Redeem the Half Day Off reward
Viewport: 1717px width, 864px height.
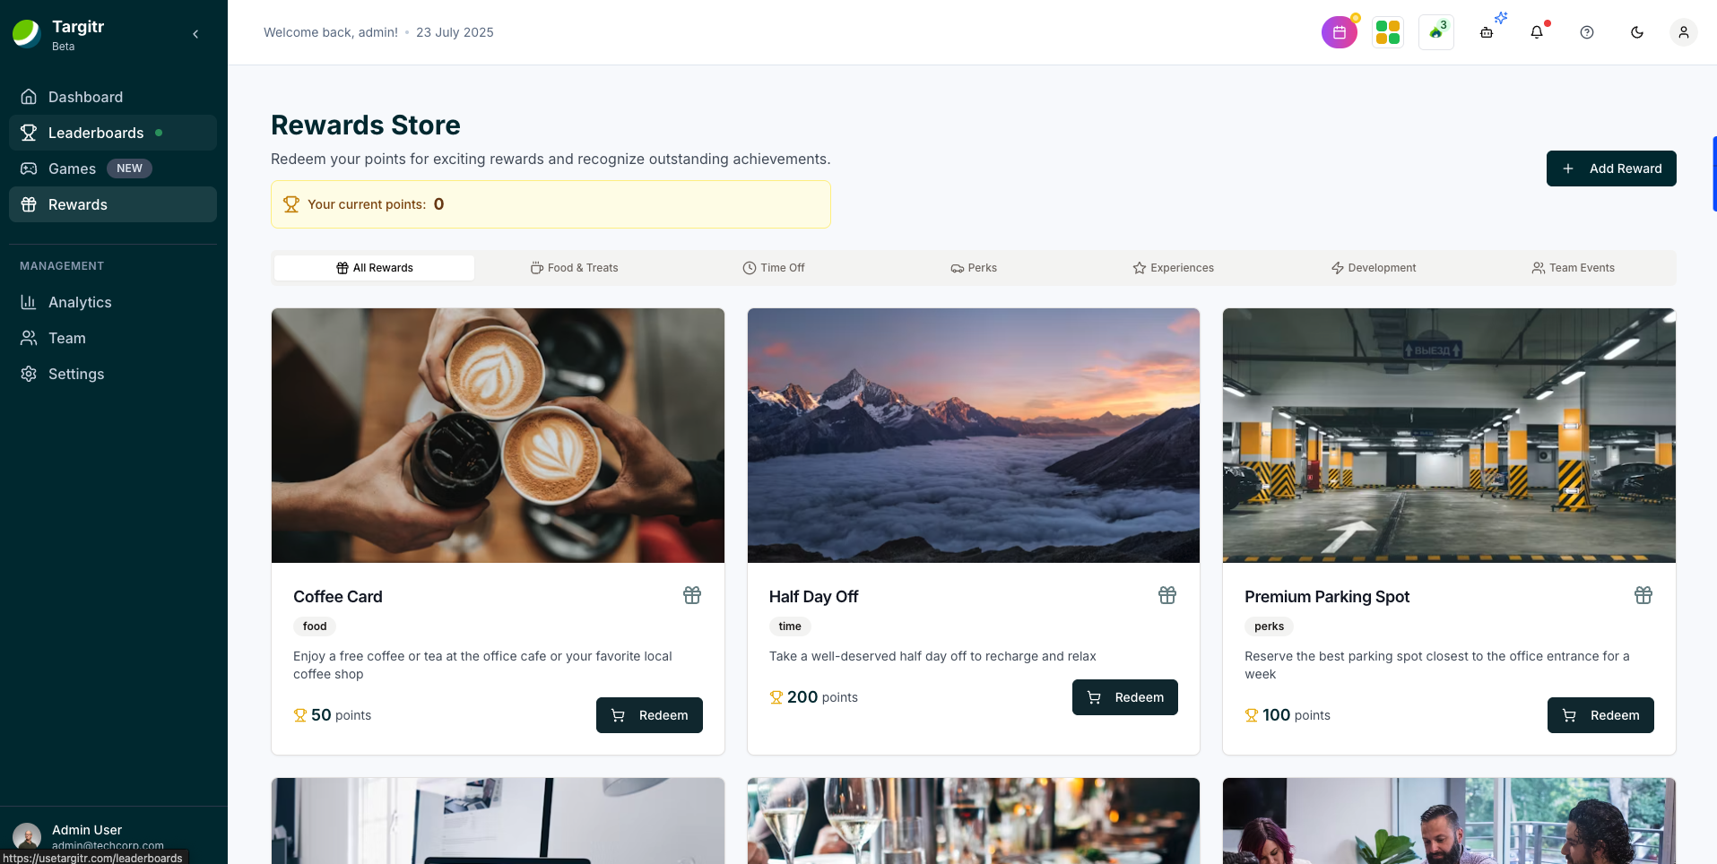(1125, 697)
